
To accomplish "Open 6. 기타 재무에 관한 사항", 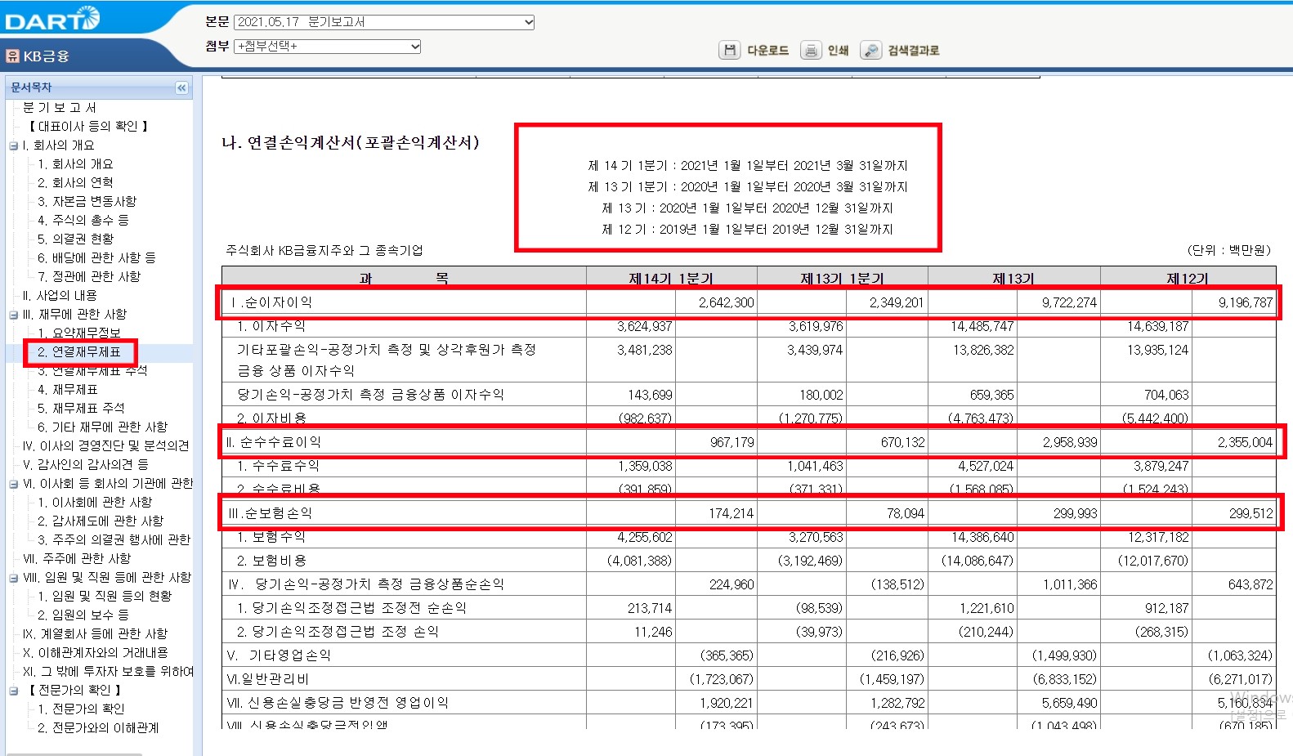I will [x=102, y=427].
